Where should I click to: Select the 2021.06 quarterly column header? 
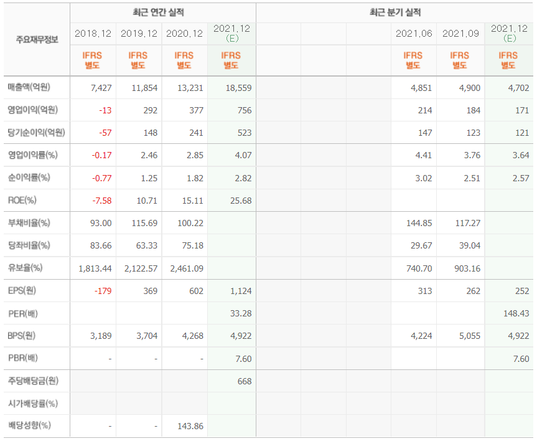414,34
